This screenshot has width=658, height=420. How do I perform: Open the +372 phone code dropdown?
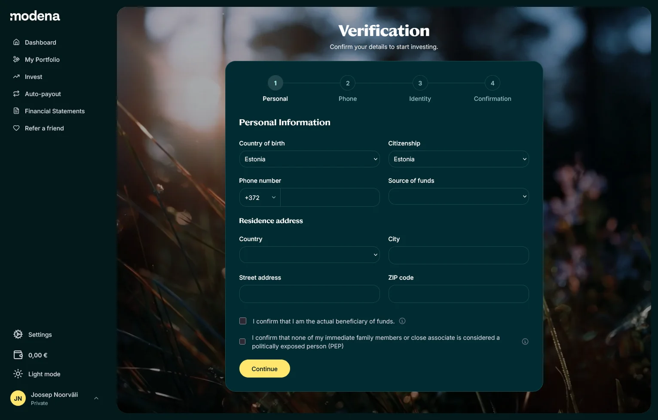(x=260, y=197)
